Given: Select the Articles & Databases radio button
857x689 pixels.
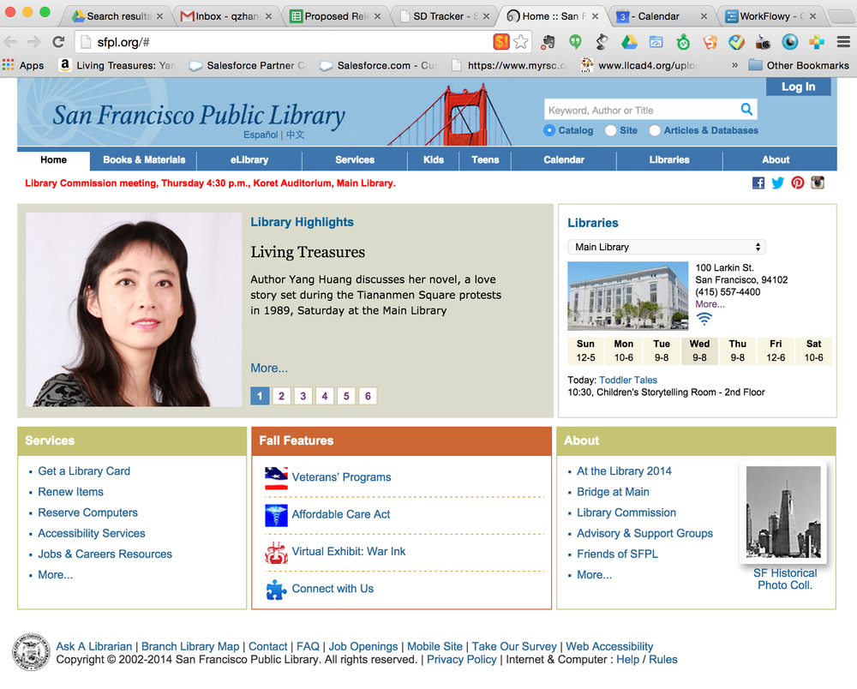Looking at the screenshot, I should coord(655,130).
